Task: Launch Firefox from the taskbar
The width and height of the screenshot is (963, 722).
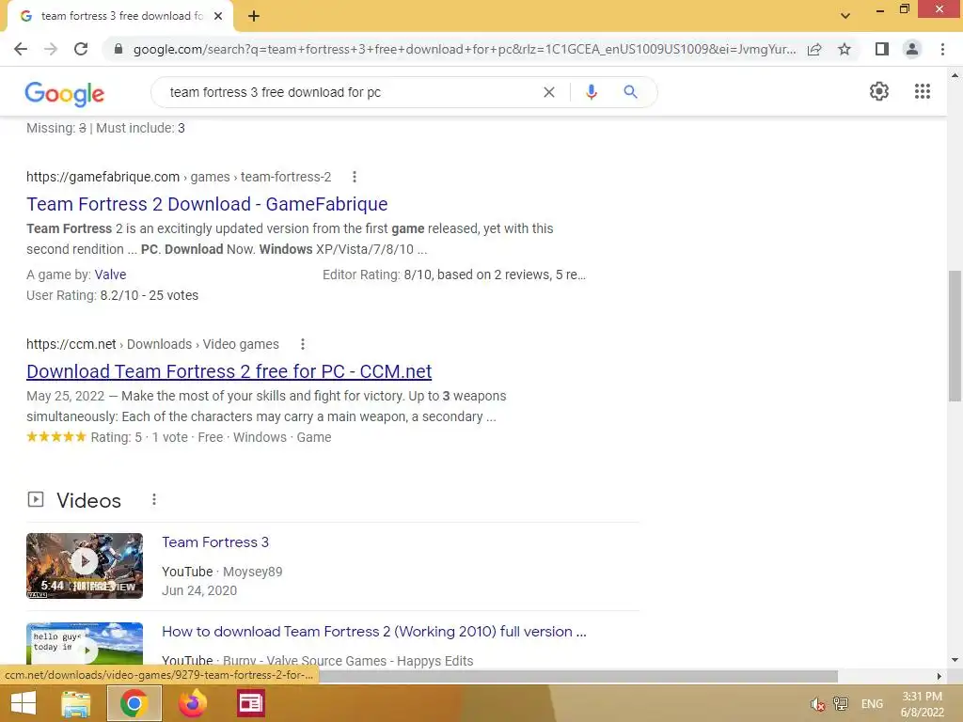Action: point(193,703)
